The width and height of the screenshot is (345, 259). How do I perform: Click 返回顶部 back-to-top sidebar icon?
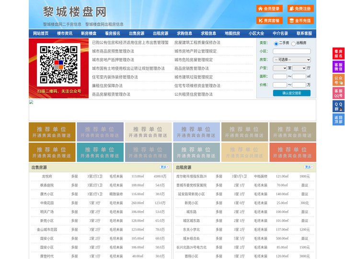tap(338, 119)
